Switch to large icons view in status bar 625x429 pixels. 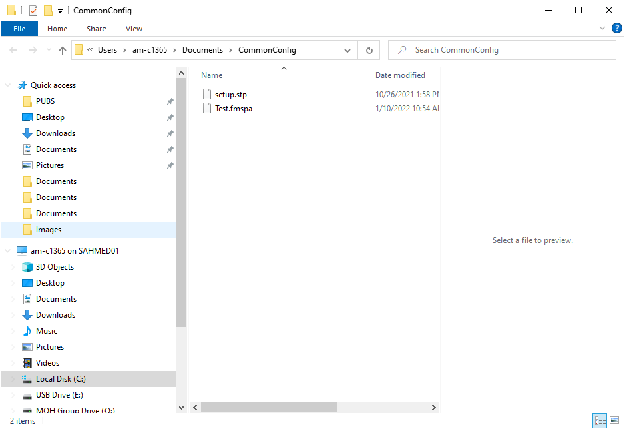[x=614, y=420]
